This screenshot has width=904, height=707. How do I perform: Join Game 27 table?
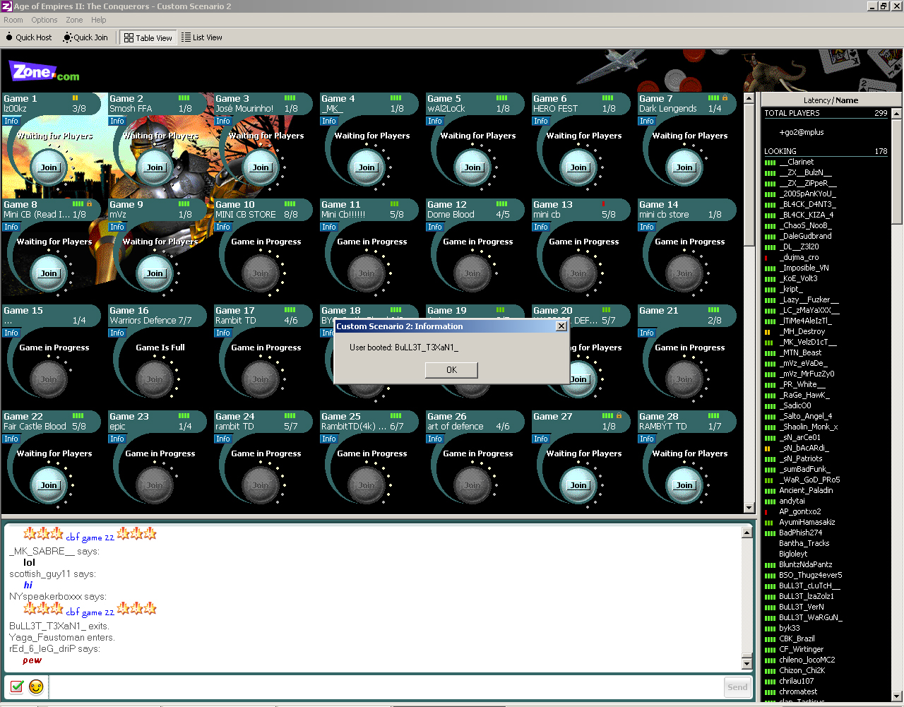tap(578, 485)
